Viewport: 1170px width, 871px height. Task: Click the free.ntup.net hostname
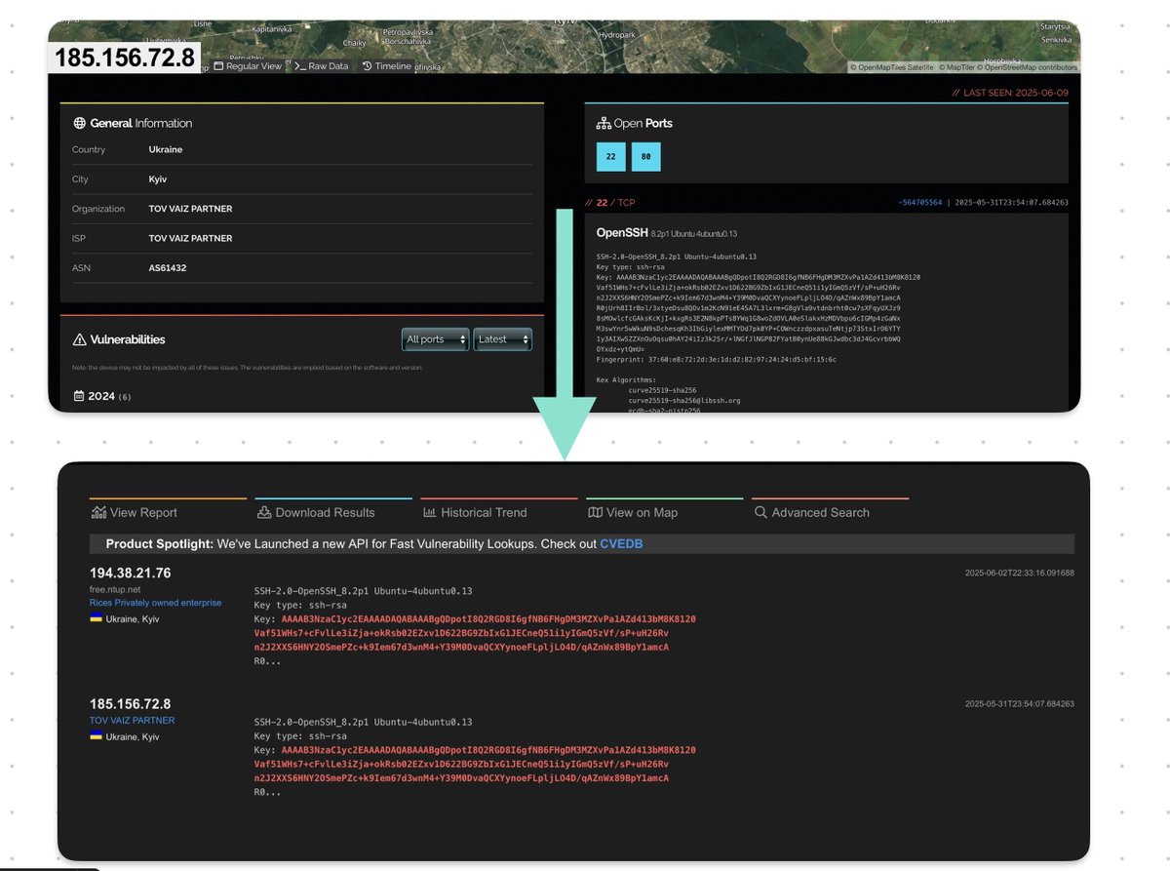pos(115,589)
